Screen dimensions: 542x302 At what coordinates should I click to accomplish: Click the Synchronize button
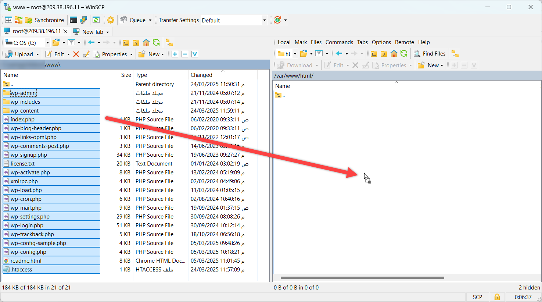[x=45, y=20]
